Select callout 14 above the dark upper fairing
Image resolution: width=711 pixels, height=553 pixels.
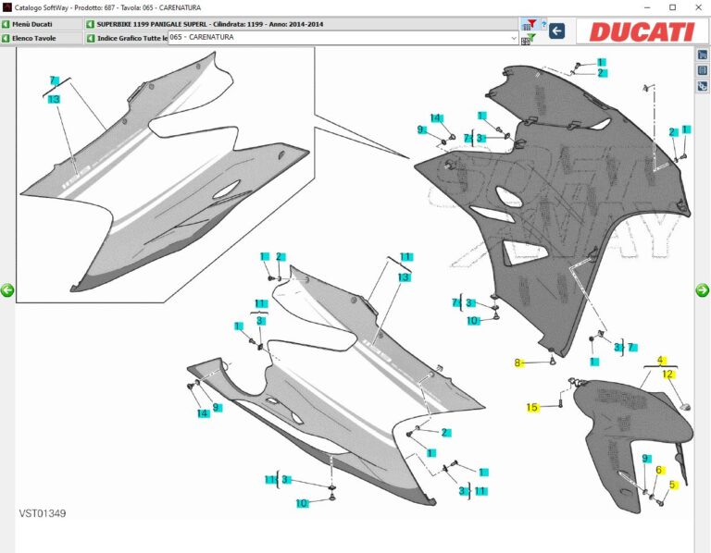[x=436, y=117]
